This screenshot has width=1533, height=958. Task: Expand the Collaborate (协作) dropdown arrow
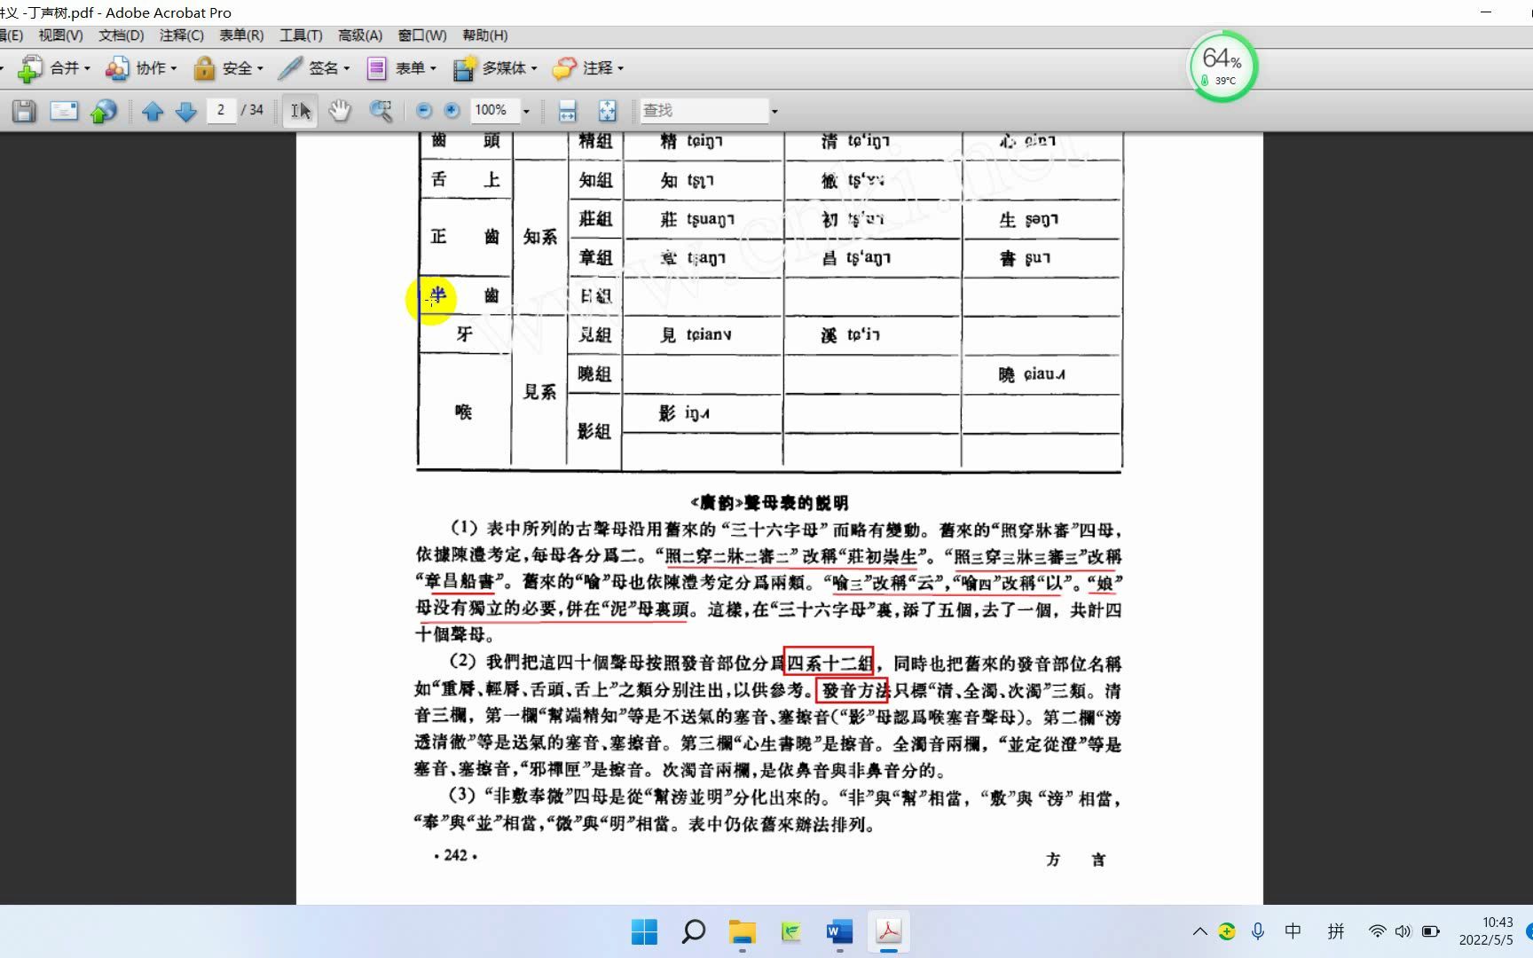point(174,68)
